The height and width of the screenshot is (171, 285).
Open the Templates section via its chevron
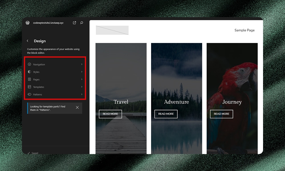pos(82,87)
